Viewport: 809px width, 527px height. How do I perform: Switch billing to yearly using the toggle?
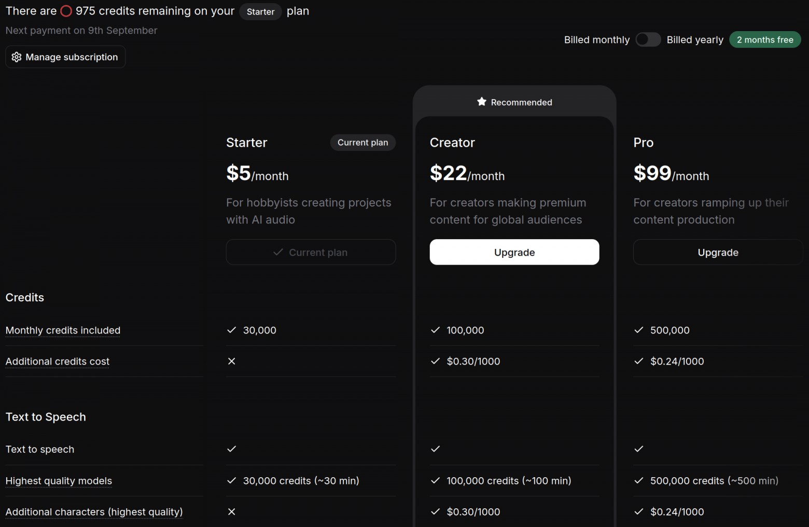[648, 39]
